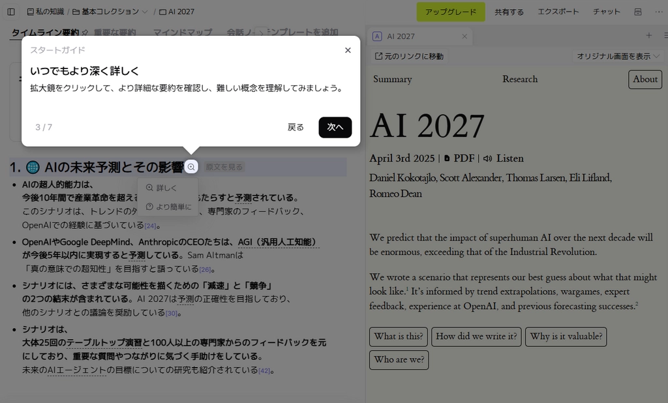Open the 共有する share option
Screen dimensions: 668x403
click(509, 12)
